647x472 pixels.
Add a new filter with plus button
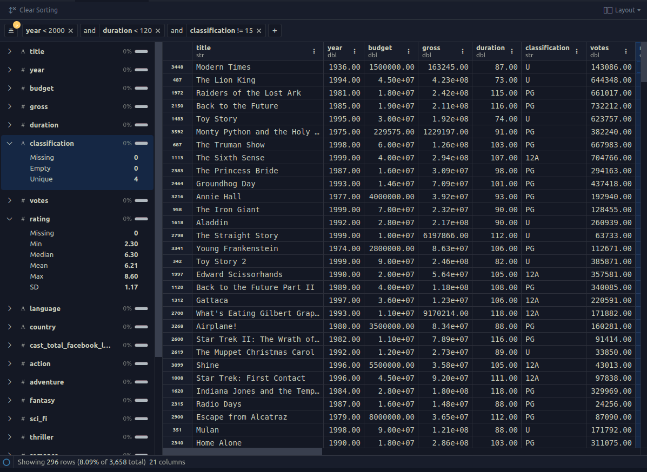click(x=275, y=31)
